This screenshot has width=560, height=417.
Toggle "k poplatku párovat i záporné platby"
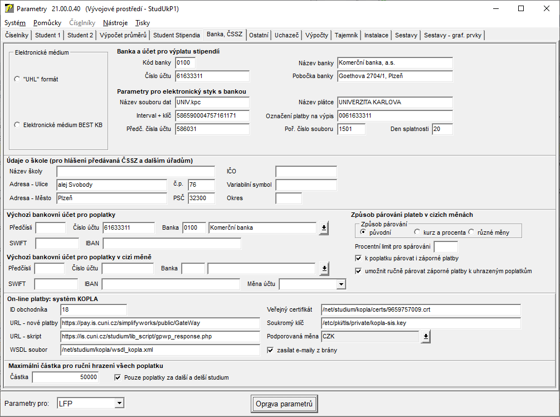(x=358, y=259)
